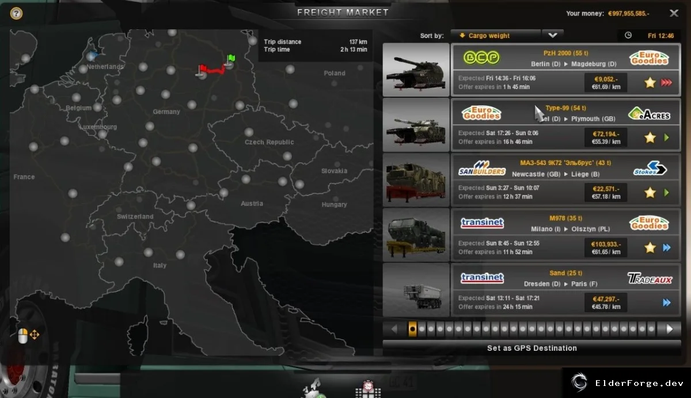Click the blue double arrow on Sand job
Viewport: 691px width, 398px height.
tap(667, 303)
